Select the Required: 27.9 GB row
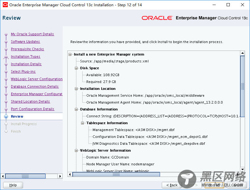 point(101,82)
